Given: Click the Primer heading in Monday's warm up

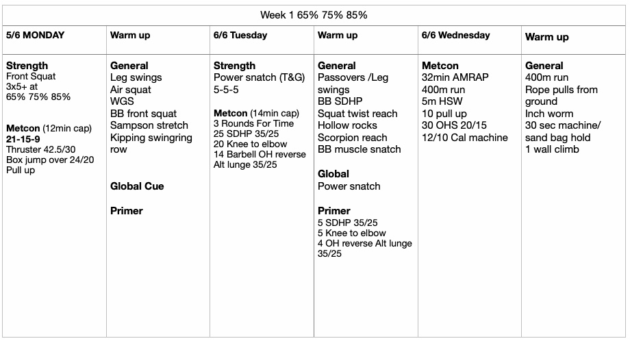Looking at the screenshot, I should pyautogui.click(x=127, y=211).
